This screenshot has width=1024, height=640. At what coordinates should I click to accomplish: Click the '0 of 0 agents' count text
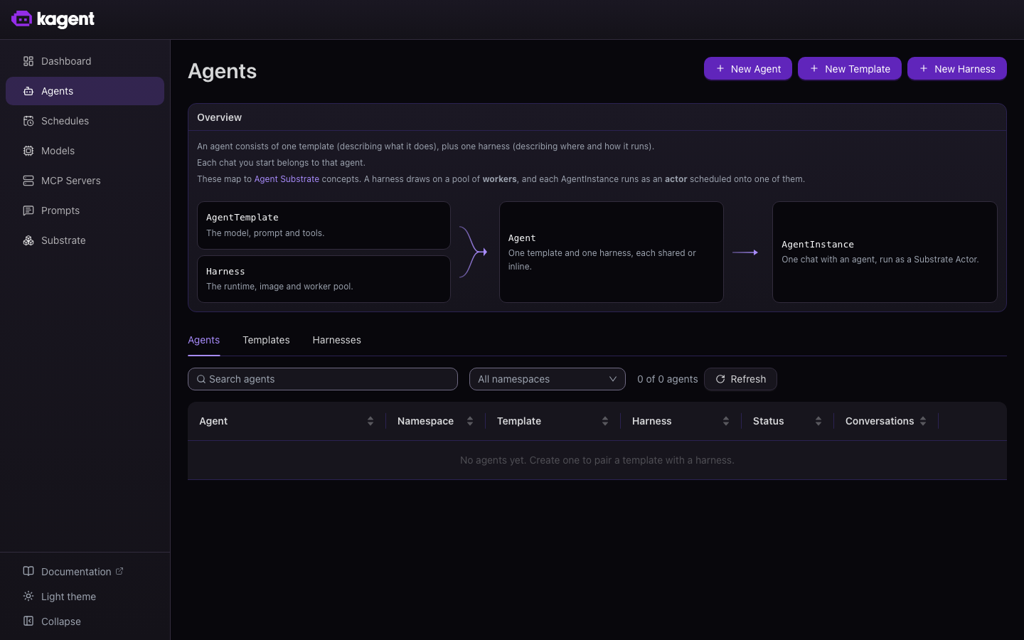668,379
